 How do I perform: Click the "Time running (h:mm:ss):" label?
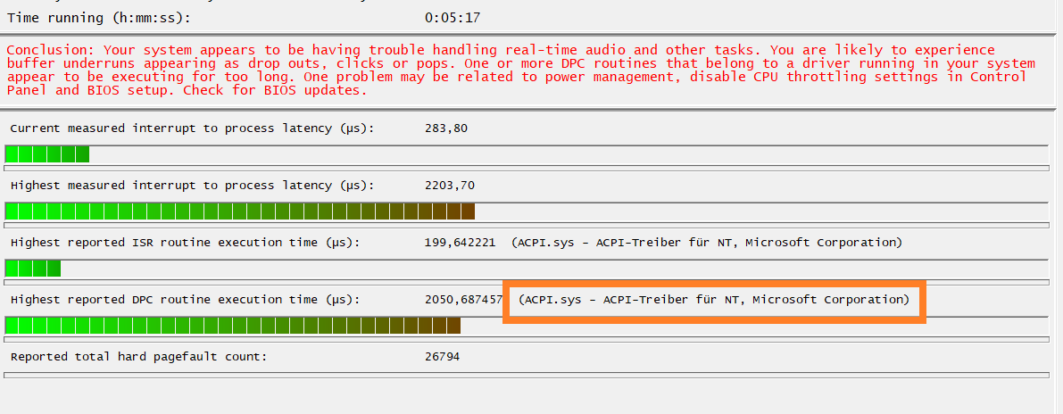pyautogui.click(x=99, y=18)
